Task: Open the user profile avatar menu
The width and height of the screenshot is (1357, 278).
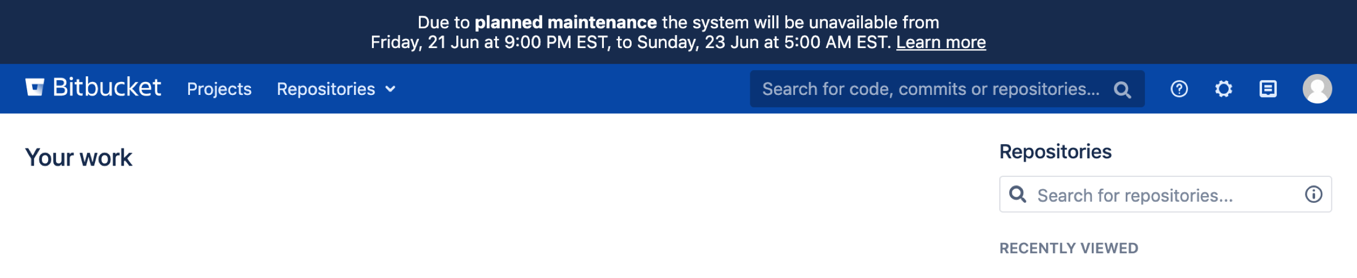Action: (1317, 89)
